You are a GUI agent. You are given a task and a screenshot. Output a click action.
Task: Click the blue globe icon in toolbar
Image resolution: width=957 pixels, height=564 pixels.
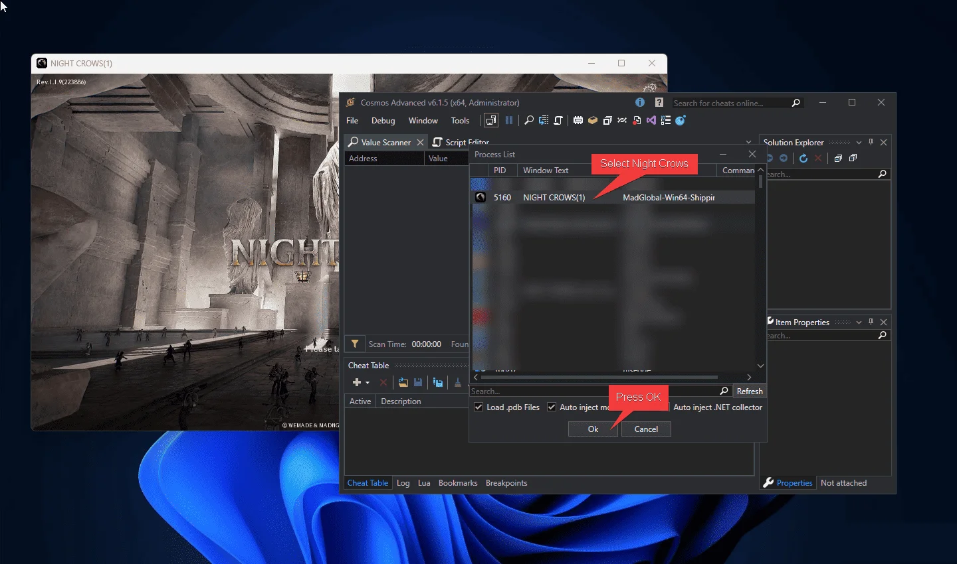point(681,120)
